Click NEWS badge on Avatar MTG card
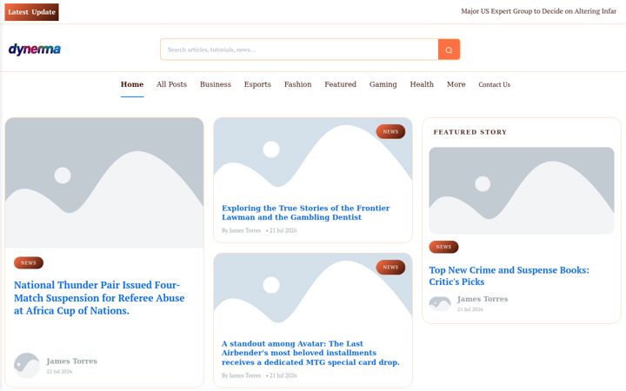This screenshot has width=626, height=391. pos(390,267)
